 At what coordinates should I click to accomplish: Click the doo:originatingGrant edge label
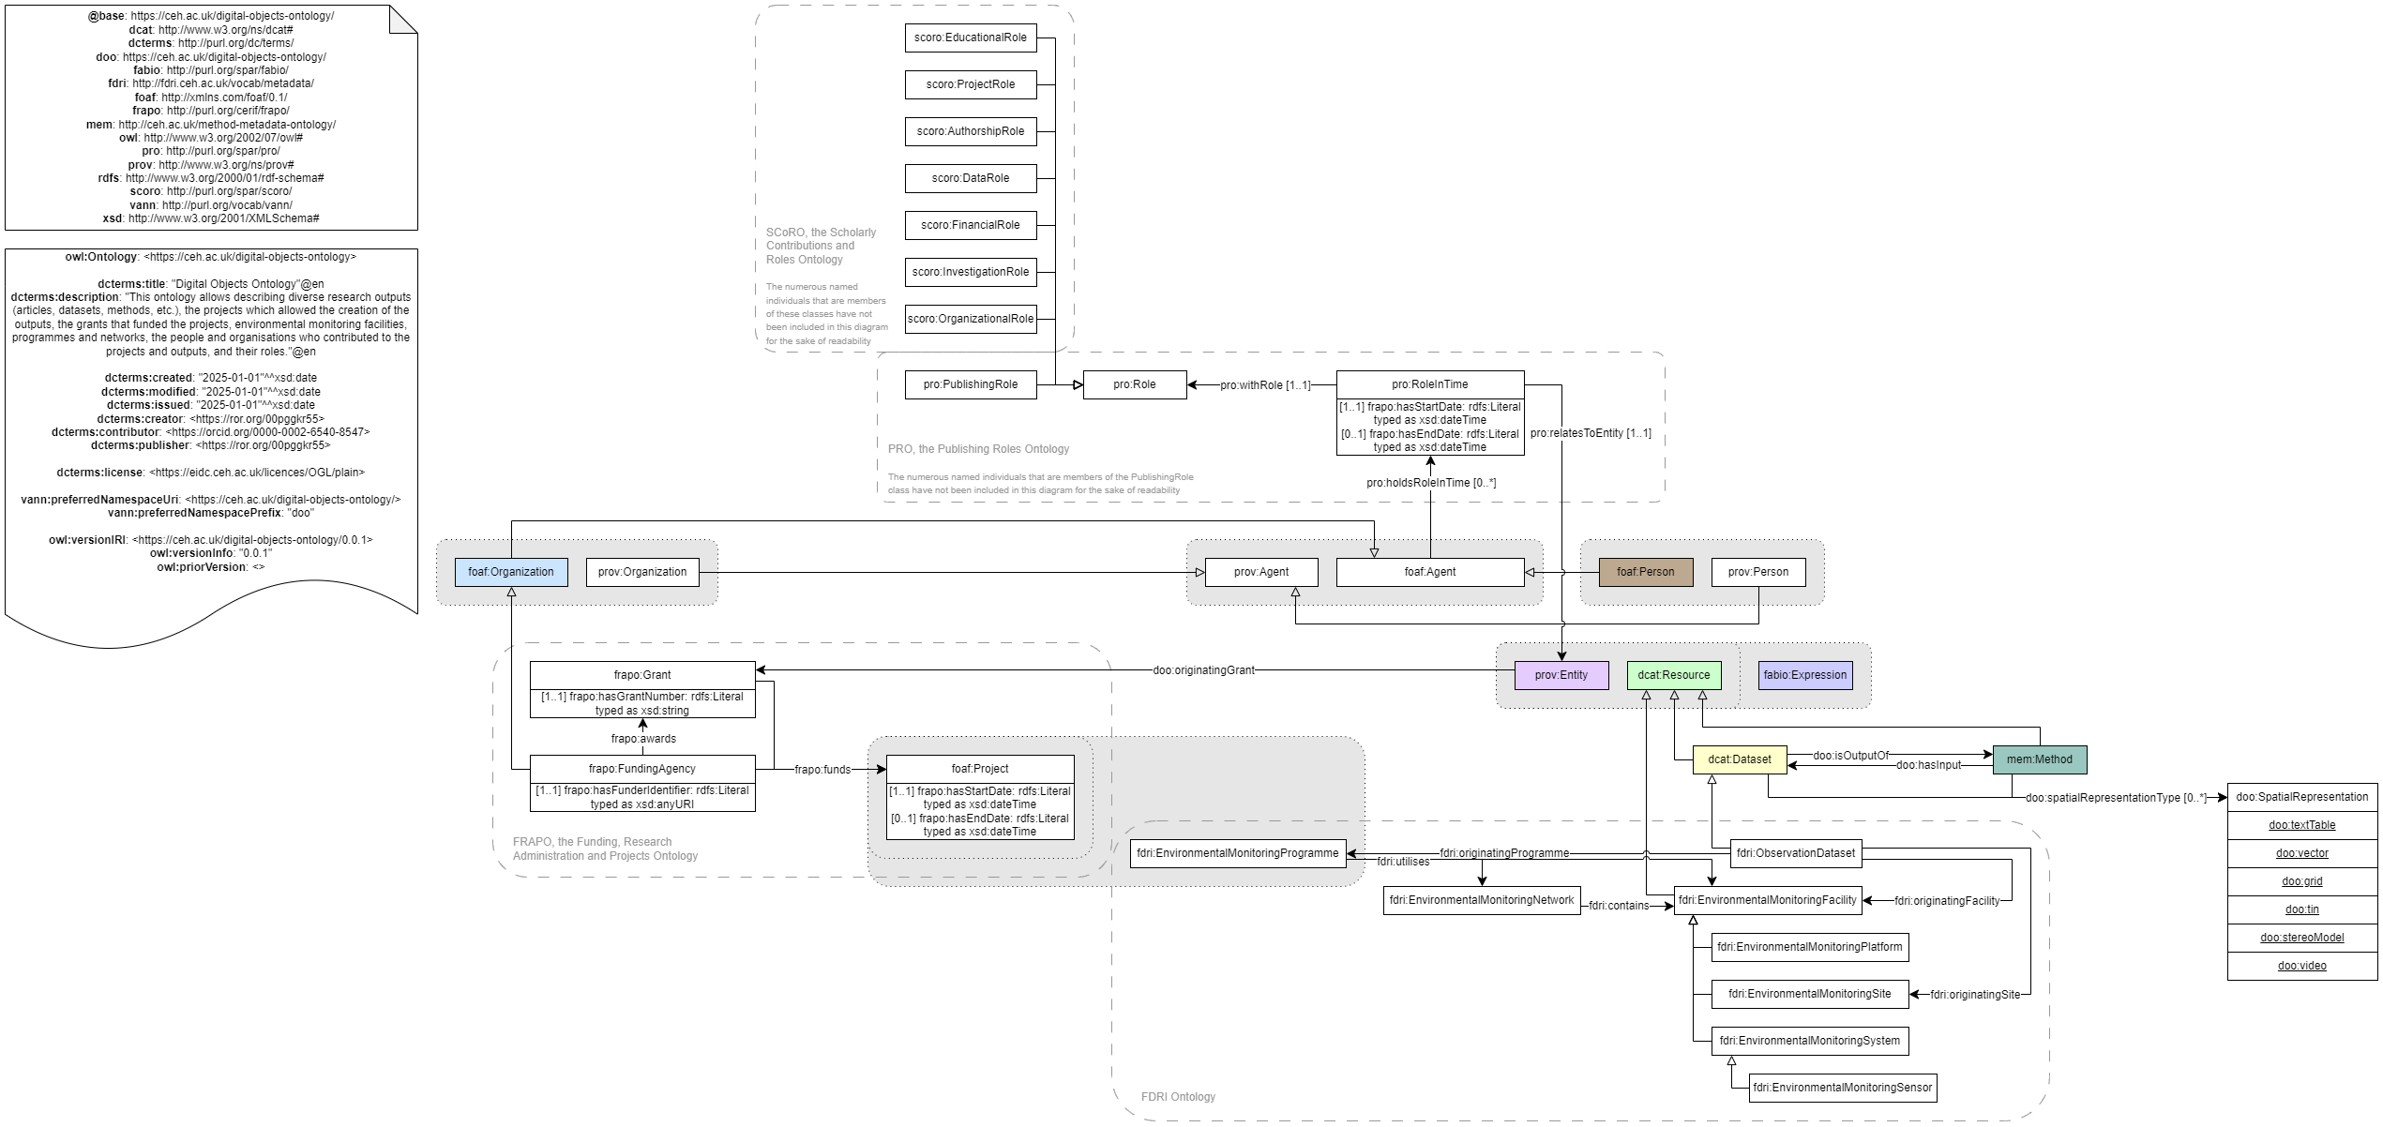[1203, 670]
